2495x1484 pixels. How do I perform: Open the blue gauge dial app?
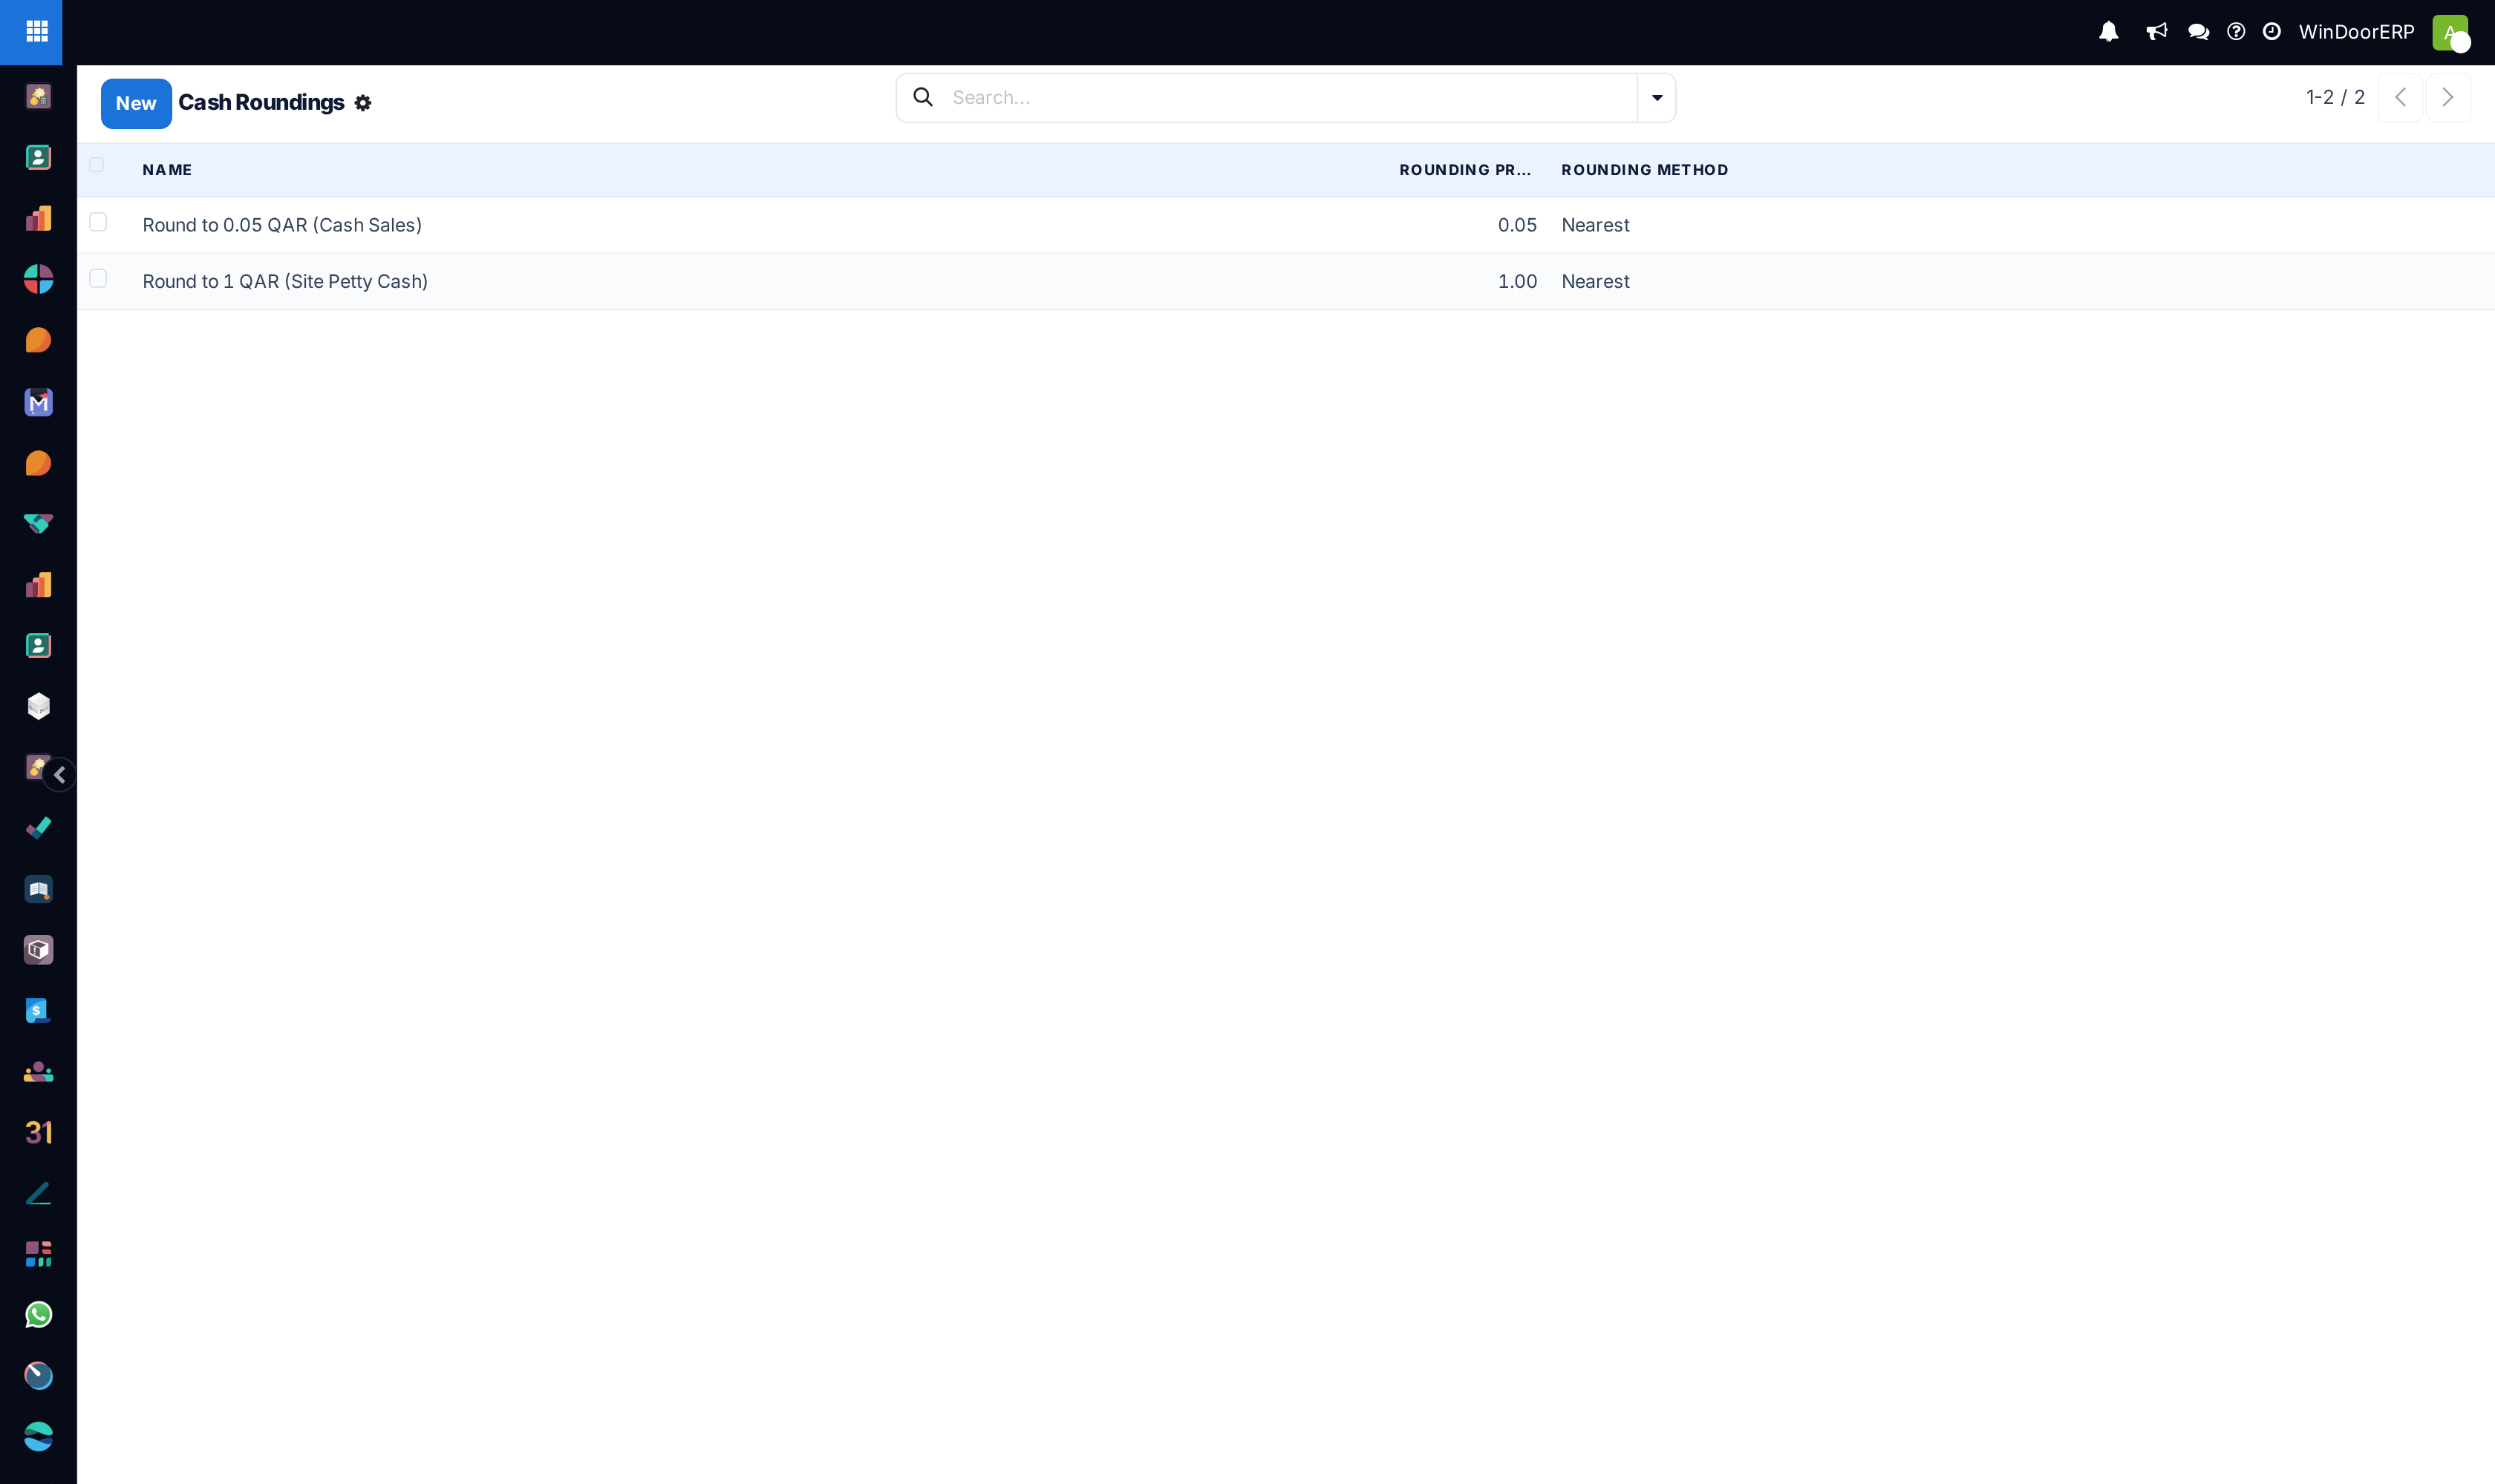click(38, 1376)
